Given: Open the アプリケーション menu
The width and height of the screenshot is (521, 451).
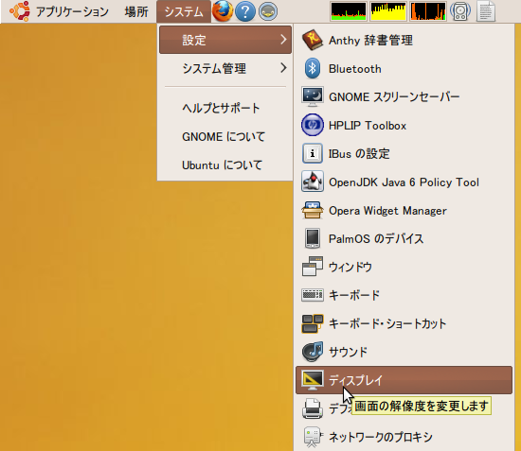Looking at the screenshot, I should 72,11.
